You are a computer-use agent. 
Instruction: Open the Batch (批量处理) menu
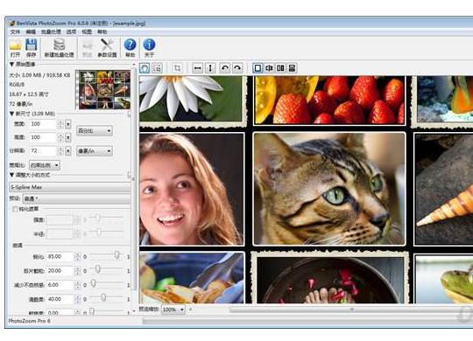[x=51, y=31]
